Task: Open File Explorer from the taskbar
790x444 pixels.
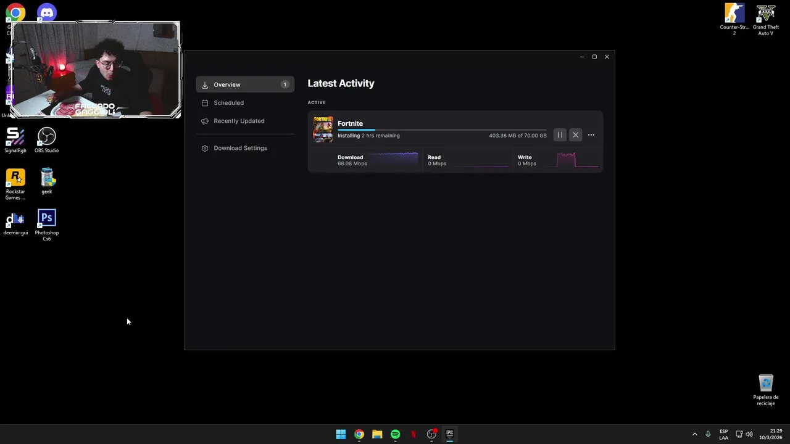Action: [377, 434]
